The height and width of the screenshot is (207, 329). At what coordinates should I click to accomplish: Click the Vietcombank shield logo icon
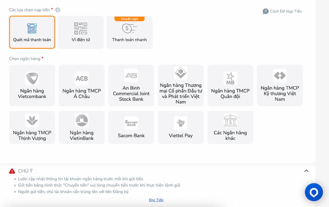[x=32, y=79]
